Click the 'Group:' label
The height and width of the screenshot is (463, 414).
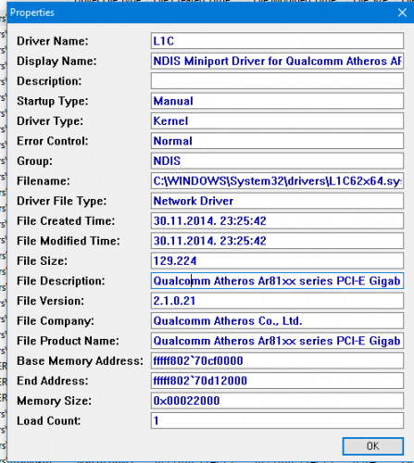(x=34, y=161)
